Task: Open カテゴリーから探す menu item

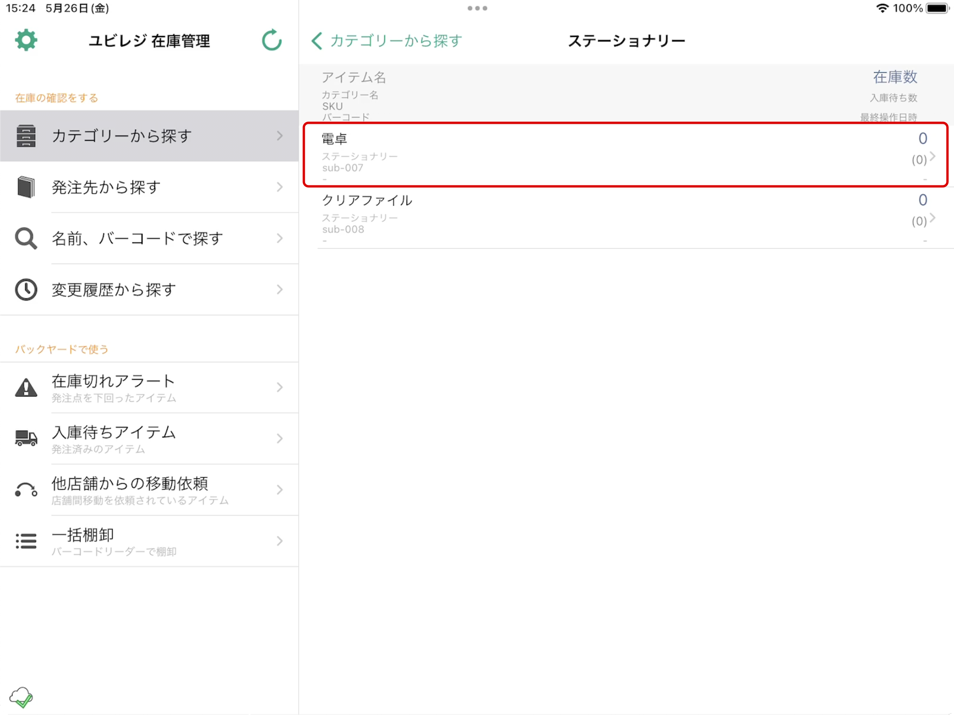Action: point(149,136)
